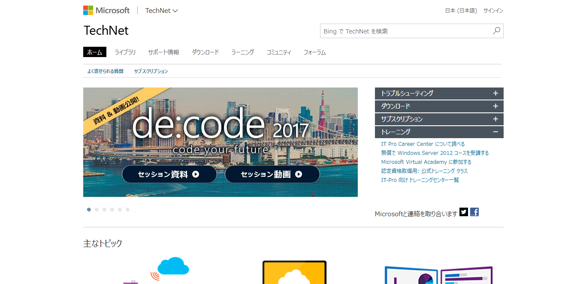Select second carousel slide dot
Viewport: 586px width, 284px height.
click(97, 209)
